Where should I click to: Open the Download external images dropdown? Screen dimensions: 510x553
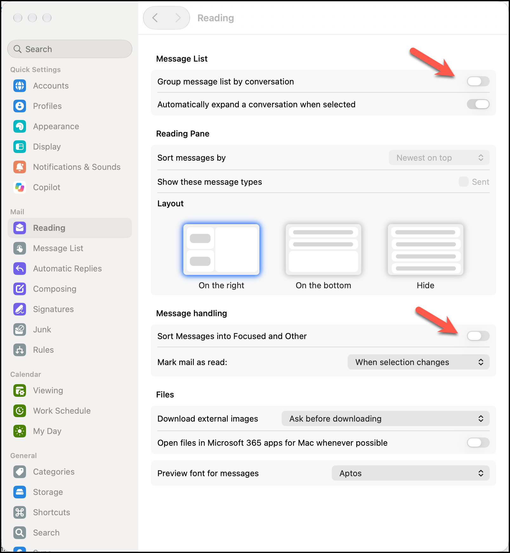click(x=385, y=419)
